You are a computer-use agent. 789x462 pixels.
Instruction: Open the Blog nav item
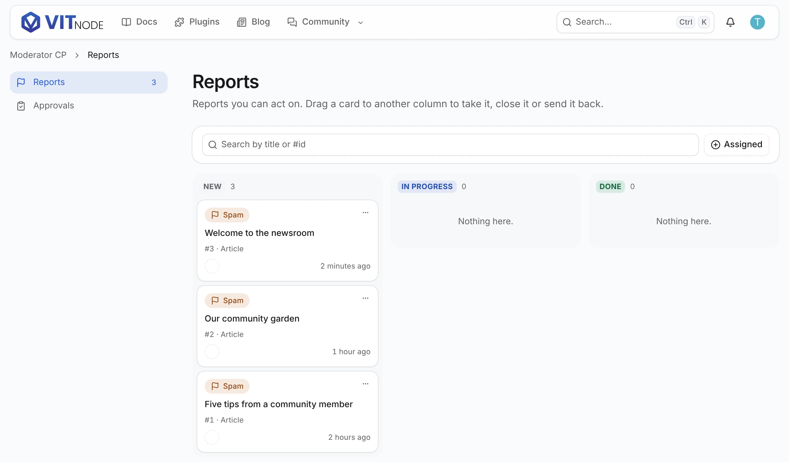pos(253,22)
